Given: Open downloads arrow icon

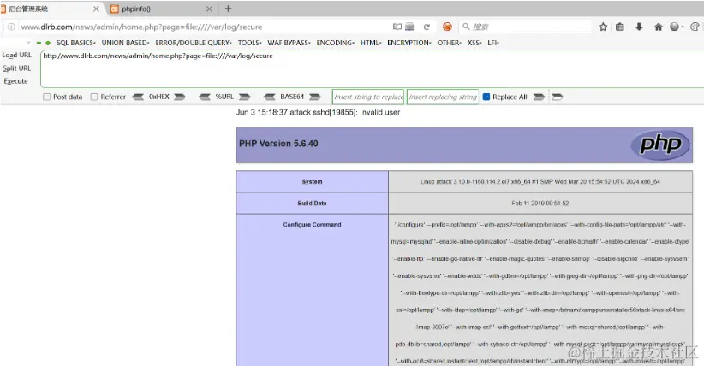Looking at the screenshot, I should [639, 27].
